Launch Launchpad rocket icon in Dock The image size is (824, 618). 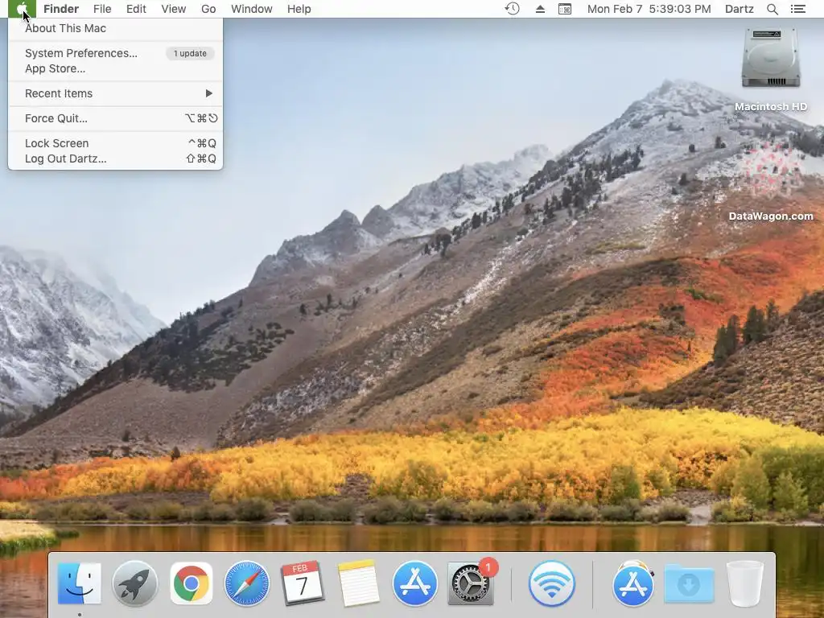[x=135, y=583]
